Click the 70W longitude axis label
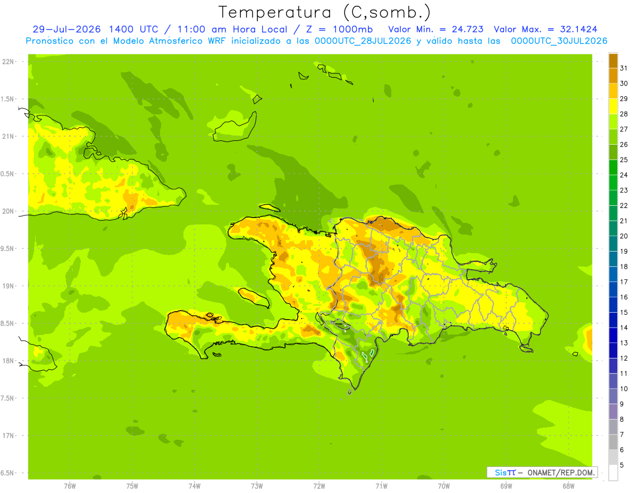The height and width of the screenshot is (493, 638). click(x=444, y=486)
